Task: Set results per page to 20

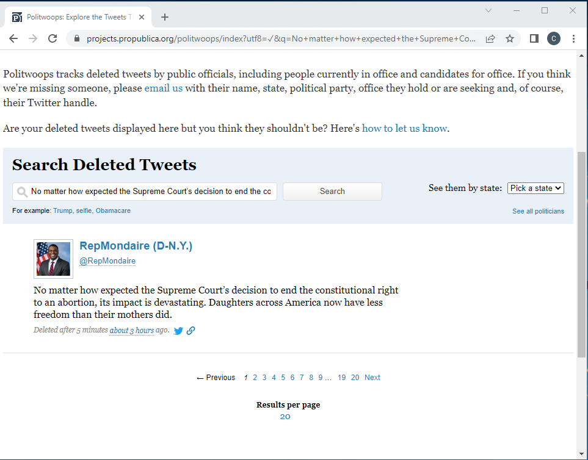Action: click(285, 417)
